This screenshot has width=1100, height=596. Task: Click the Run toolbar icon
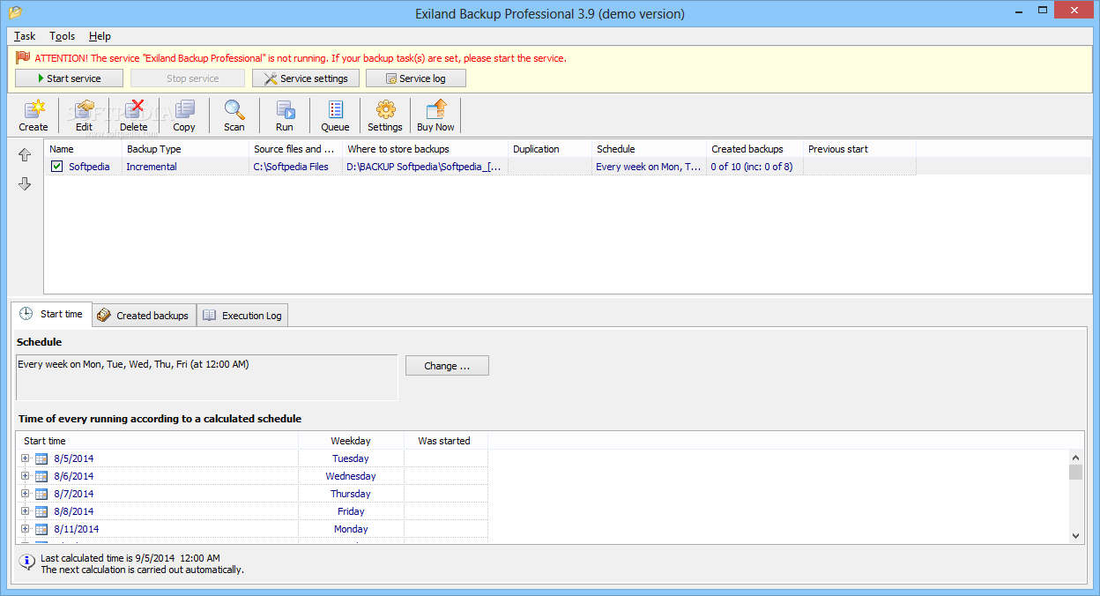pos(285,110)
